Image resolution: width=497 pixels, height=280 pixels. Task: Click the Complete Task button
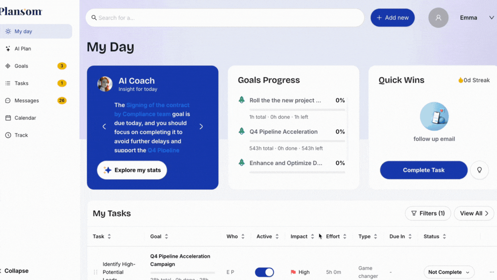click(423, 170)
